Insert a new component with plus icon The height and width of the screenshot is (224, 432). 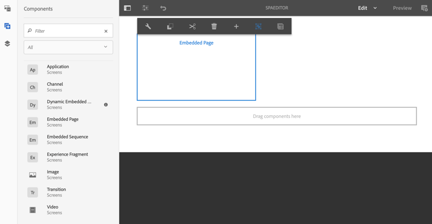tap(236, 26)
